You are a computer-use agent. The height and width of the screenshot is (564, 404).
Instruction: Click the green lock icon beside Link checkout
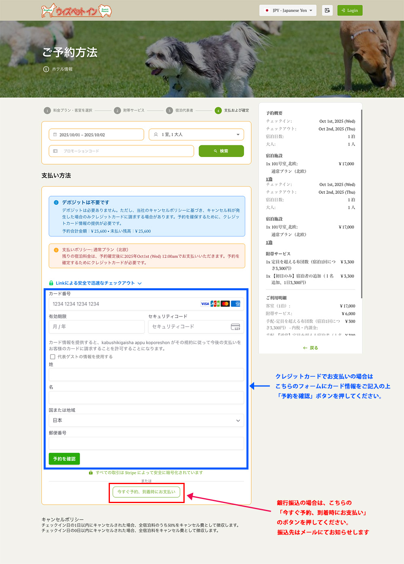click(x=51, y=283)
